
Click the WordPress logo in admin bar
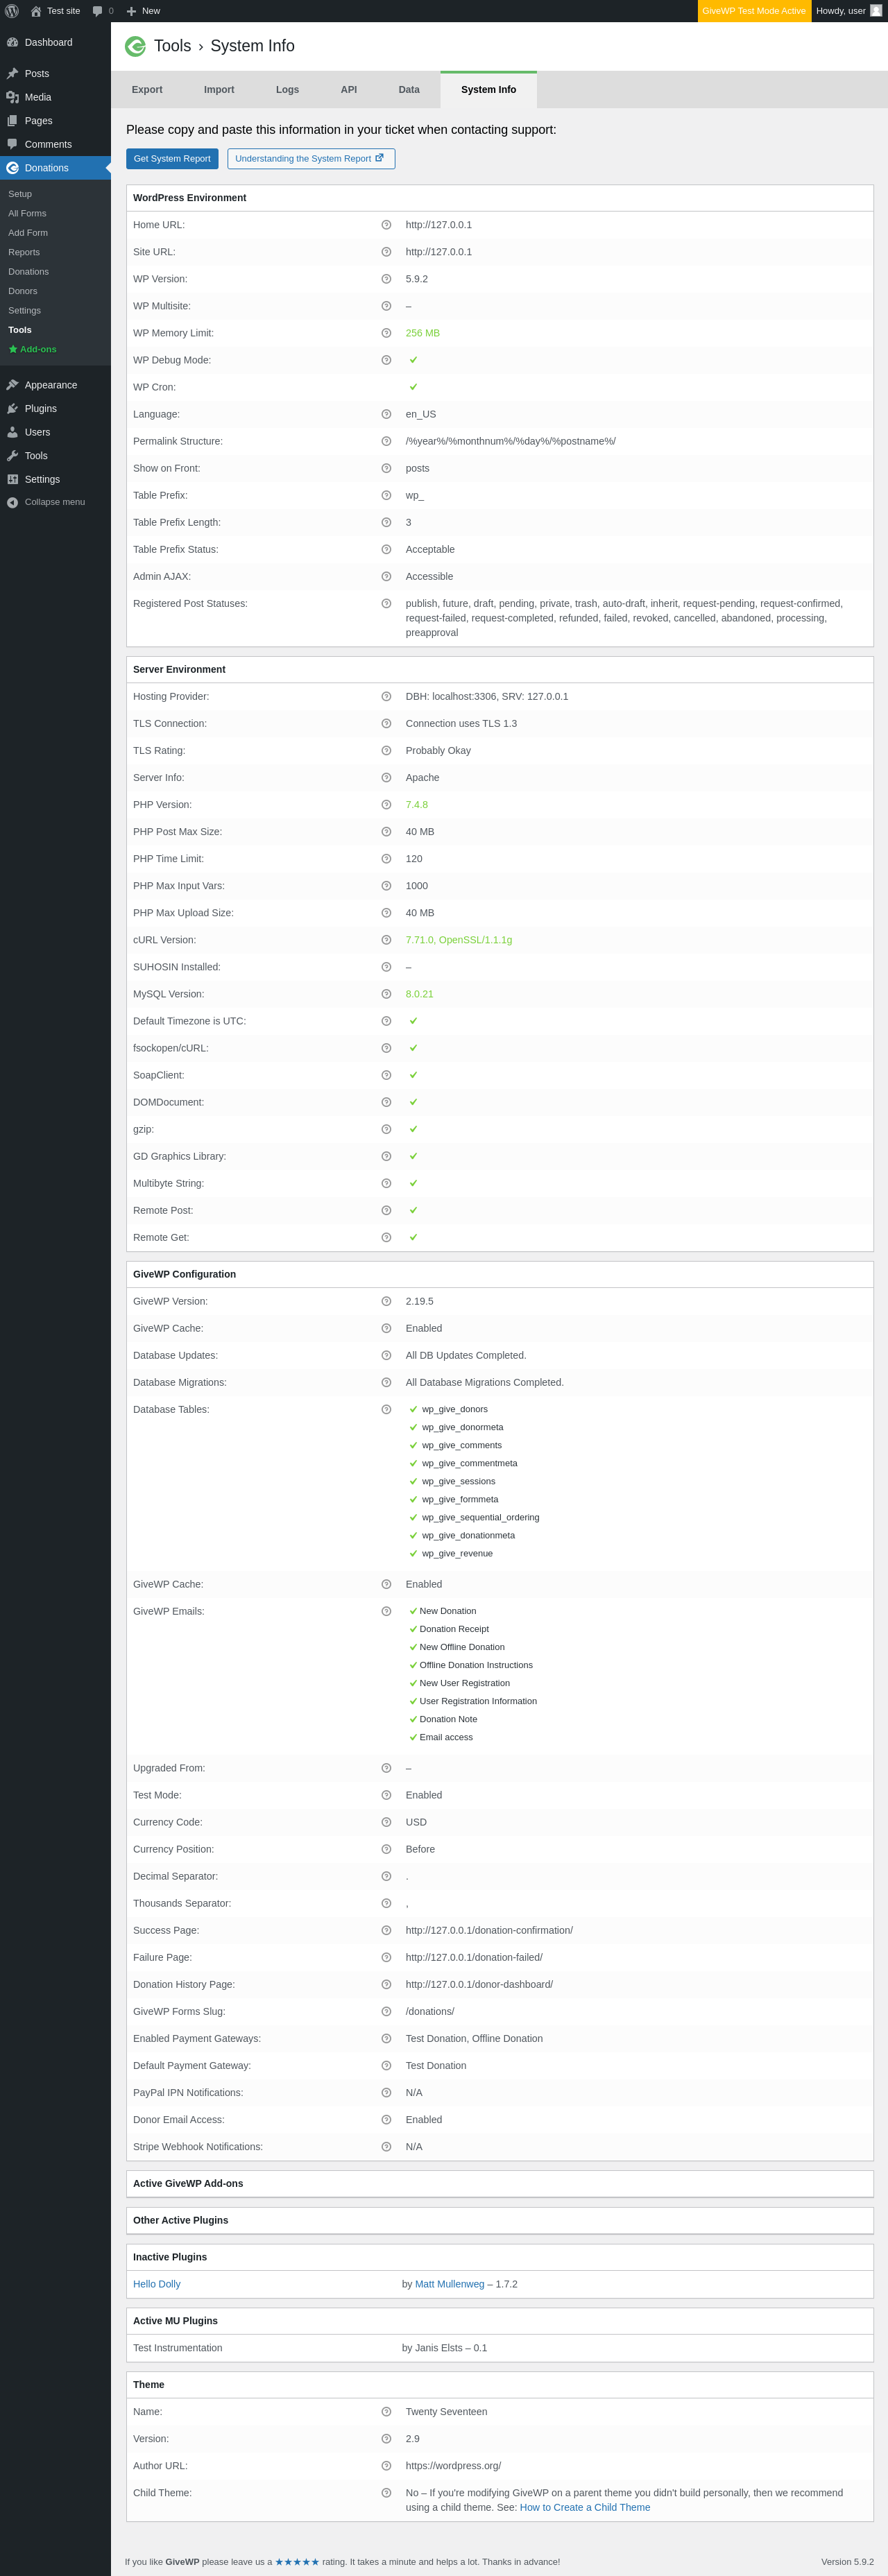(x=12, y=11)
